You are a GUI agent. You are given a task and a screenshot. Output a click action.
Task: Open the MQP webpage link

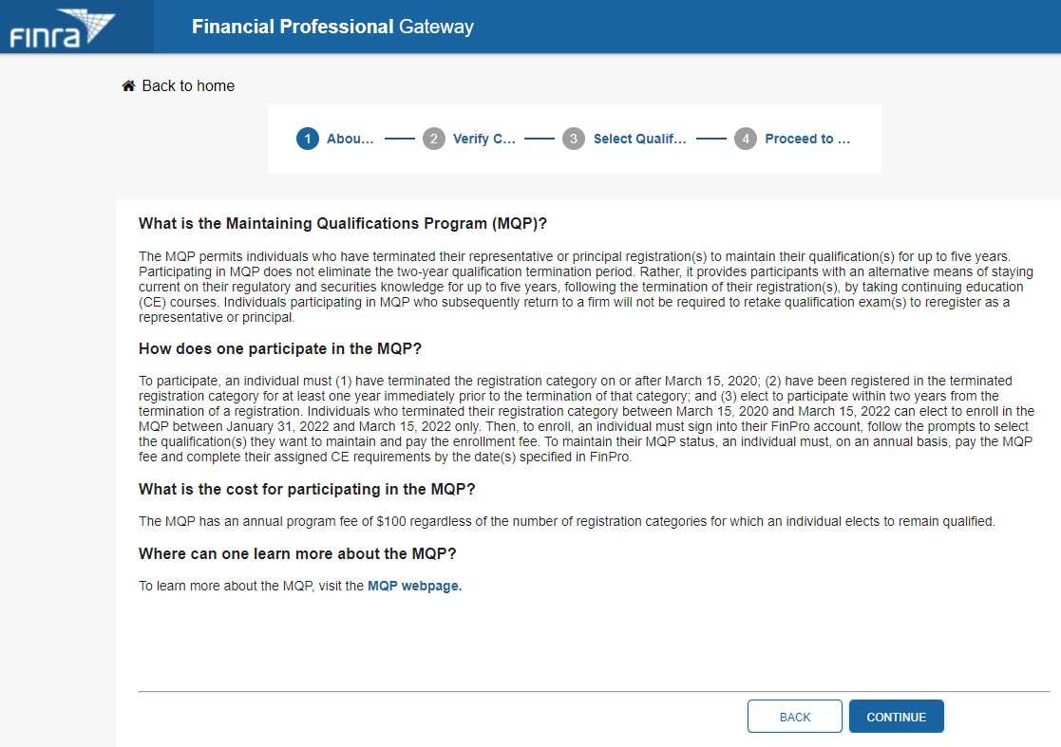click(x=414, y=586)
